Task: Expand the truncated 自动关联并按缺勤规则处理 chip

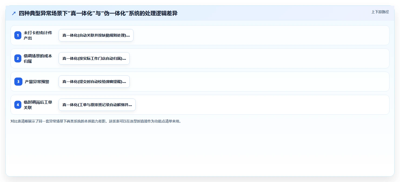Action: pos(96,35)
